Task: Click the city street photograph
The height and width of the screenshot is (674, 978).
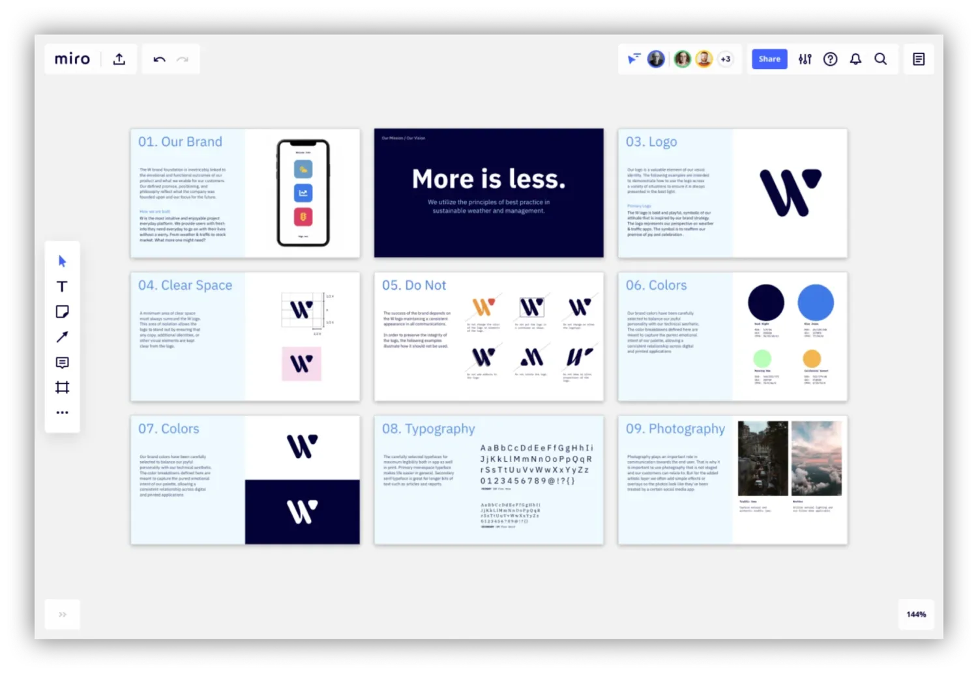Action: (763, 458)
